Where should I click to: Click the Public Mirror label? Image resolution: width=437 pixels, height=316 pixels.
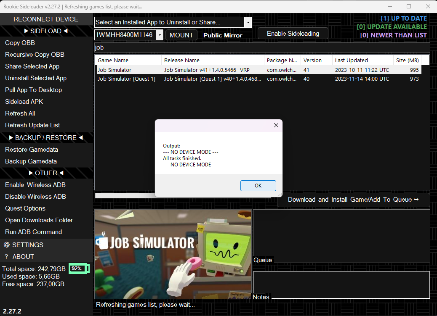coord(223,35)
